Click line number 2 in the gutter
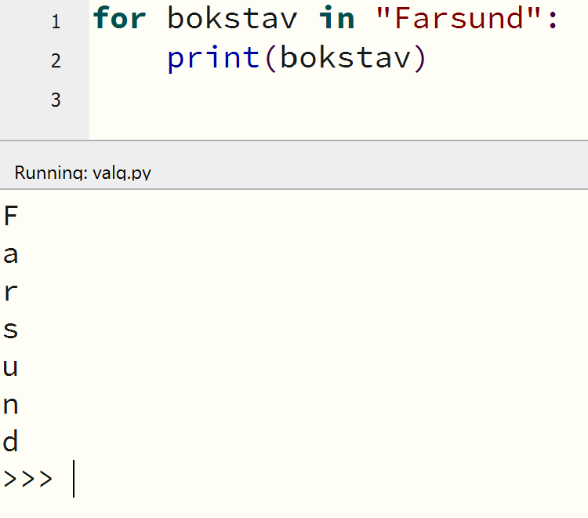Viewport: 588px width, 518px height. (55, 60)
